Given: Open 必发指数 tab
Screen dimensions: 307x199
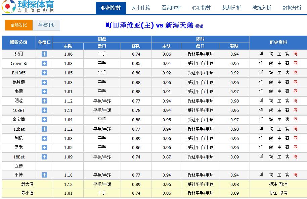Looking at the screenshot, I should (201, 8).
